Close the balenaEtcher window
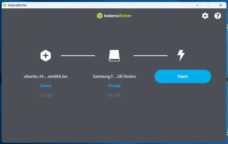 [x=221, y=5]
